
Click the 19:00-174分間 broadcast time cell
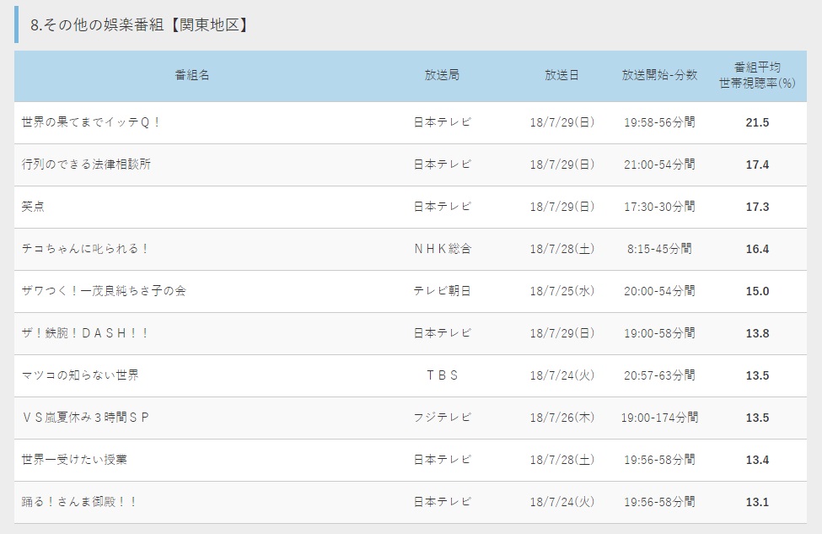coord(659,418)
